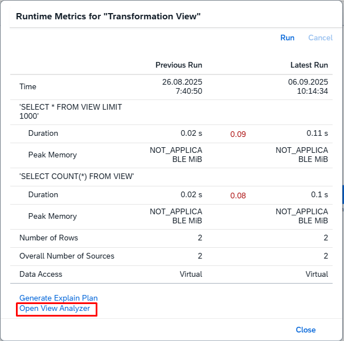The height and width of the screenshot is (341, 344).
Task: Click the Overall Number of Sources label
Action: 67,256
